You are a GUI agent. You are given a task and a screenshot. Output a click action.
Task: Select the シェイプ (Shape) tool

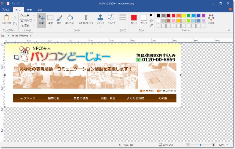[x=111, y=19]
